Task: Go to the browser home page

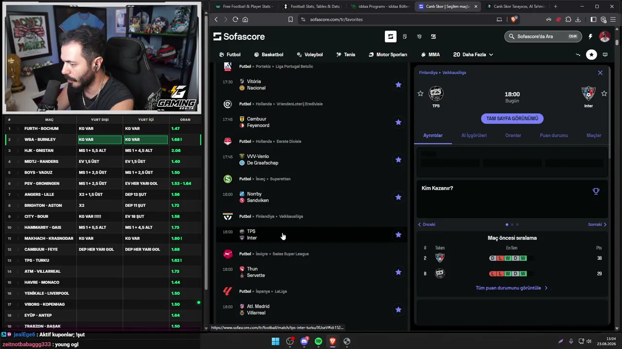Action: tap(245, 19)
